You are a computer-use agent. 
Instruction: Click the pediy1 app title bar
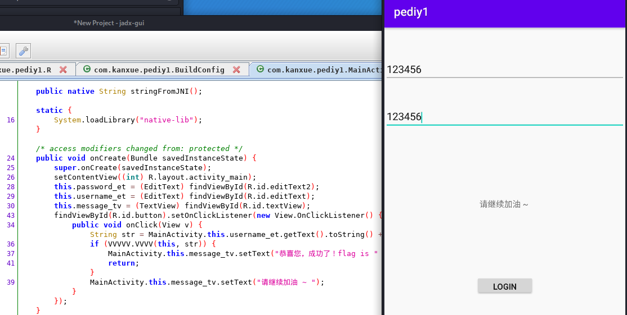click(504, 12)
